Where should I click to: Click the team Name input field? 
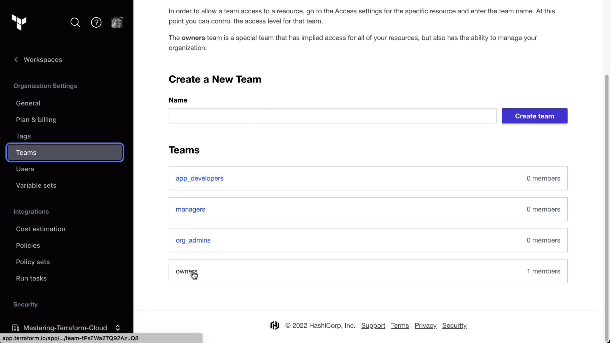coord(332,116)
